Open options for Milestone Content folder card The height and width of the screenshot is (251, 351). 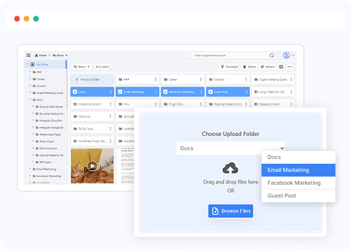(110, 104)
